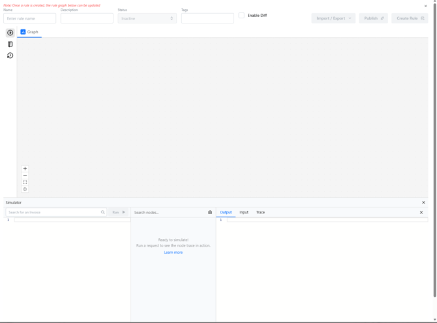Click the icon beside Search nodes field
The width and height of the screenshot is (437, 323).
[210, 212]
